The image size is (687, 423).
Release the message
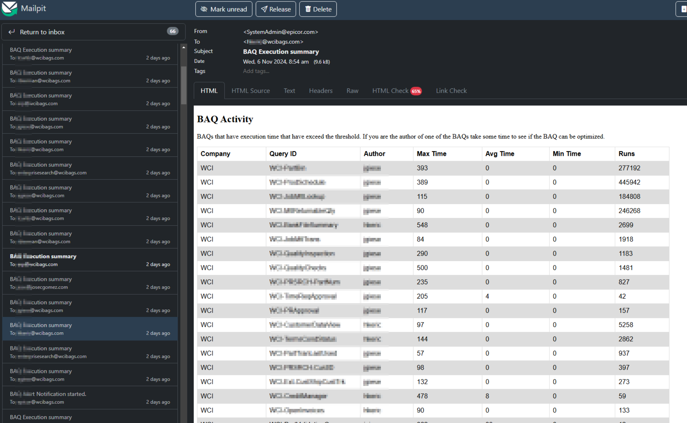pos(276,9)
